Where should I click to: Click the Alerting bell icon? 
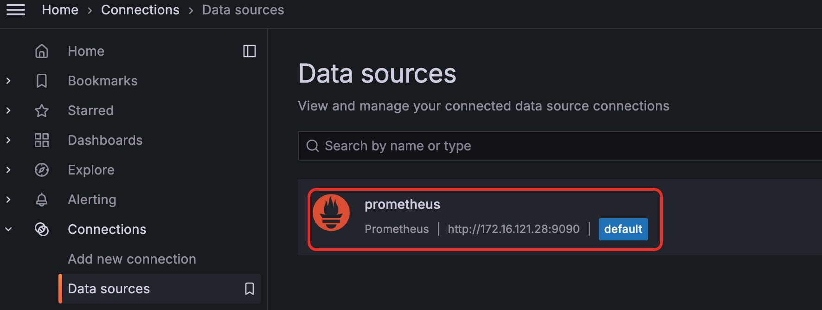[42, 200]
